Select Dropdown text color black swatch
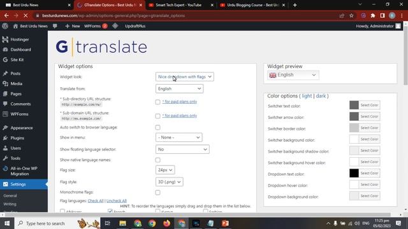Screen dimensions: 408x229 [354, 173]
